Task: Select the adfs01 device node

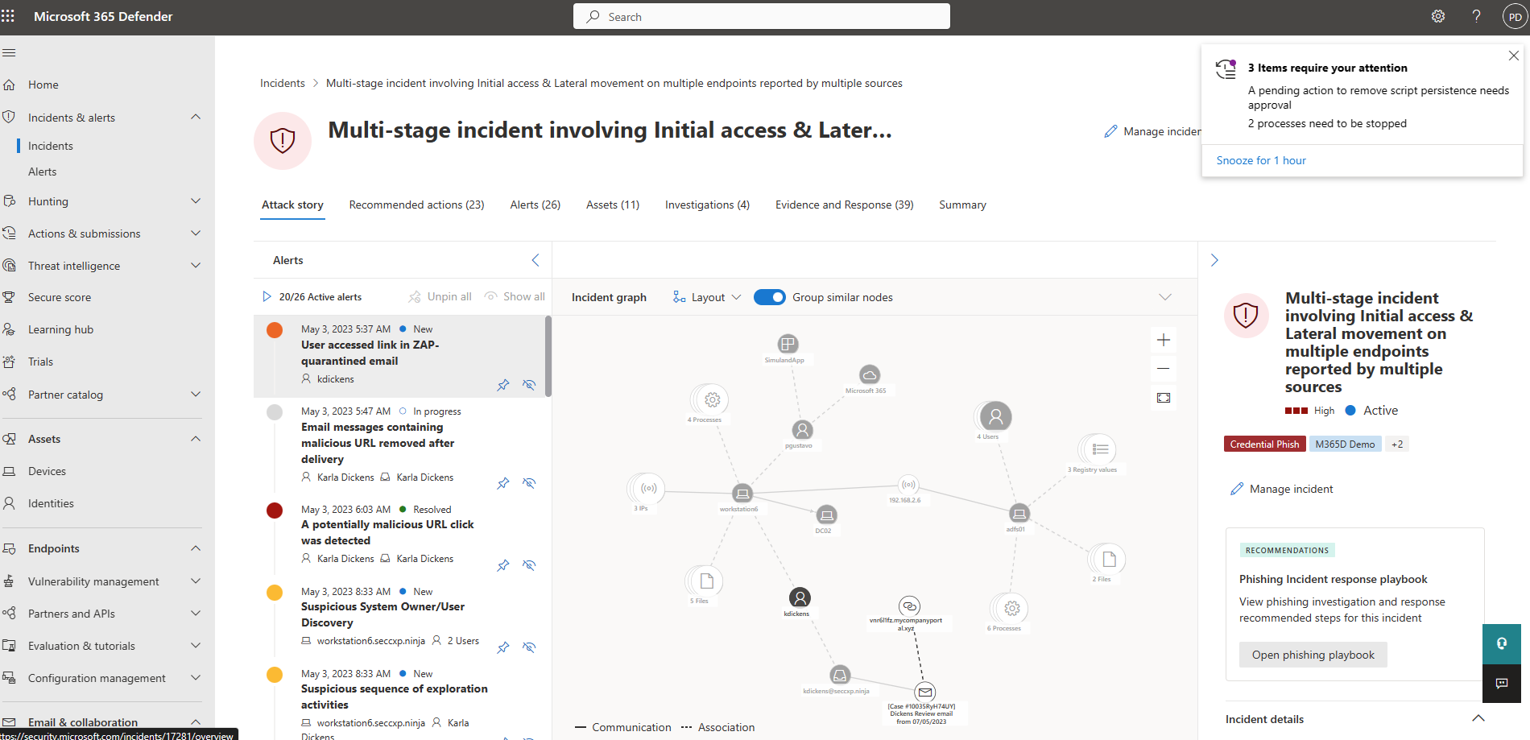Action: pyautogui.click(x=1019, y=513)
